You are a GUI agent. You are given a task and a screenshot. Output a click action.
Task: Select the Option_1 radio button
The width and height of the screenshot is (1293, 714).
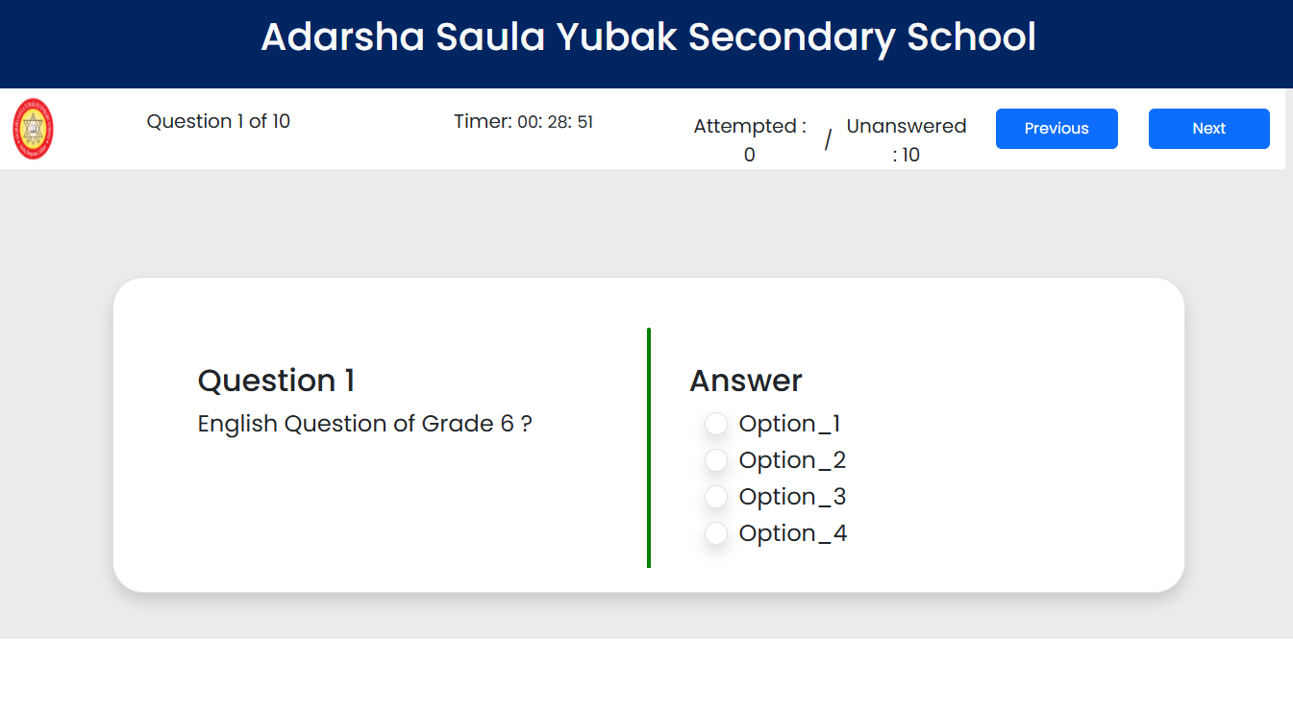(x=716, y=424)
